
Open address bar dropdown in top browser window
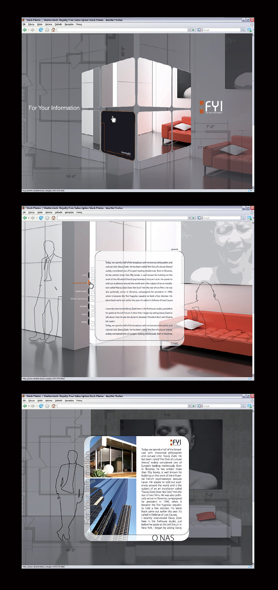(x=189, y=30)
